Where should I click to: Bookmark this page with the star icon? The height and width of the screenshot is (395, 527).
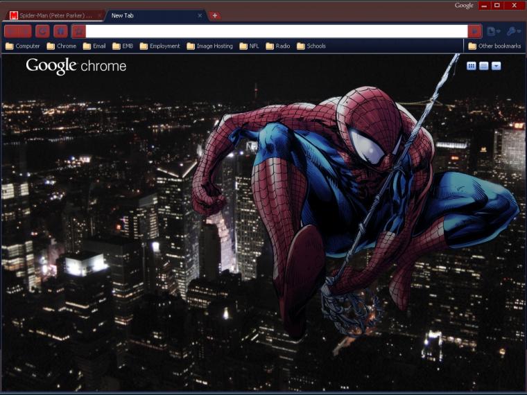79,32
